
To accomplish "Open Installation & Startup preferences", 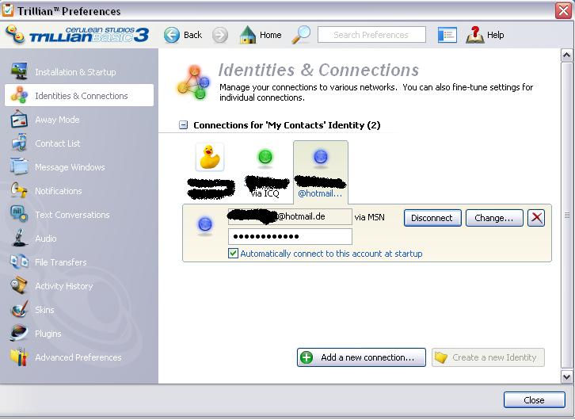I will (79, 71).
